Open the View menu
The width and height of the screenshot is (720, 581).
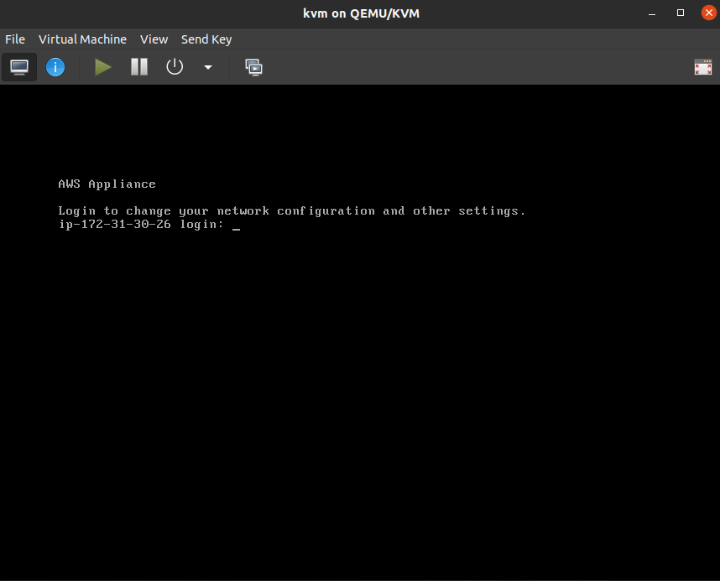coord(154,39)
